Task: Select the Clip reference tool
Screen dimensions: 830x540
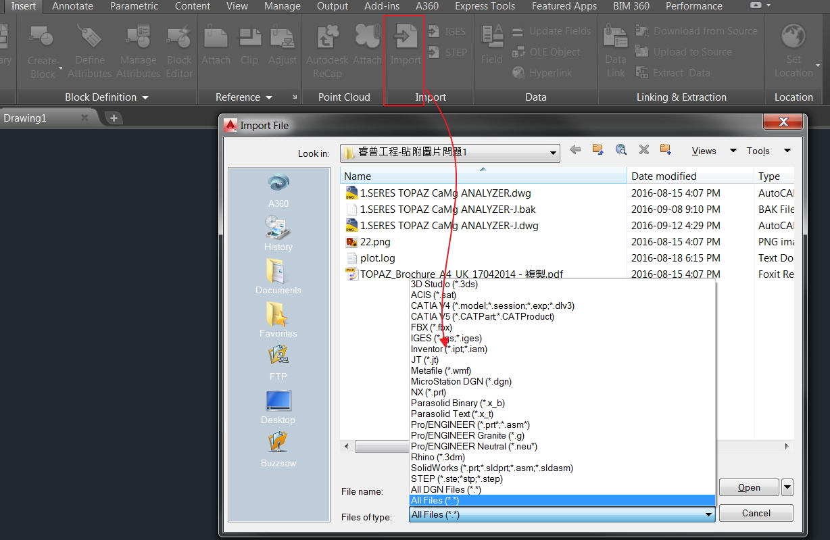Action: click(249, 45)
